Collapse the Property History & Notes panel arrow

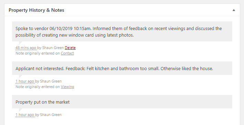(x=234, y=10)
